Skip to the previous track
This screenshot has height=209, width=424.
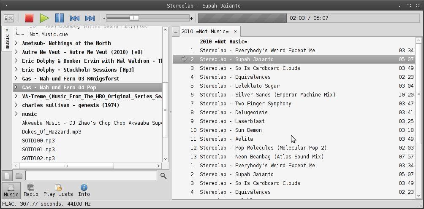(75, 19)
